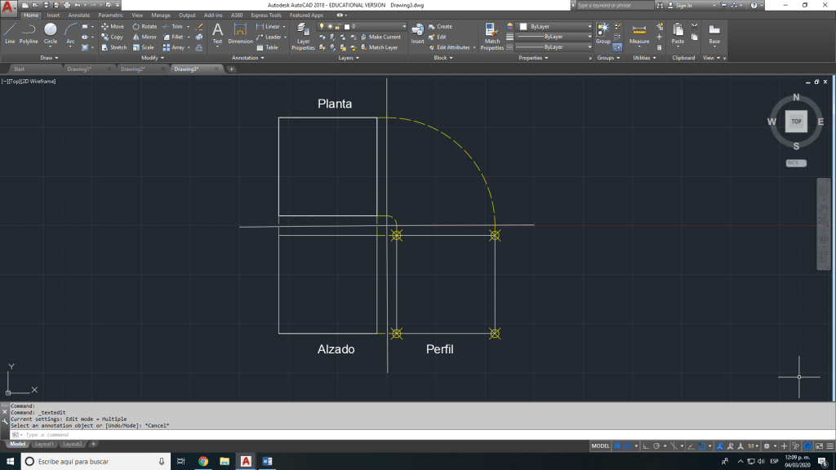Screen dimensions: 836x470
Task: Activate the Polyline tool
Action: (29, 32)
